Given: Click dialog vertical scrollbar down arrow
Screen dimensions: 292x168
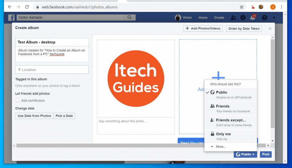Looking at the screenshot, I should click(x=273, y=141).
